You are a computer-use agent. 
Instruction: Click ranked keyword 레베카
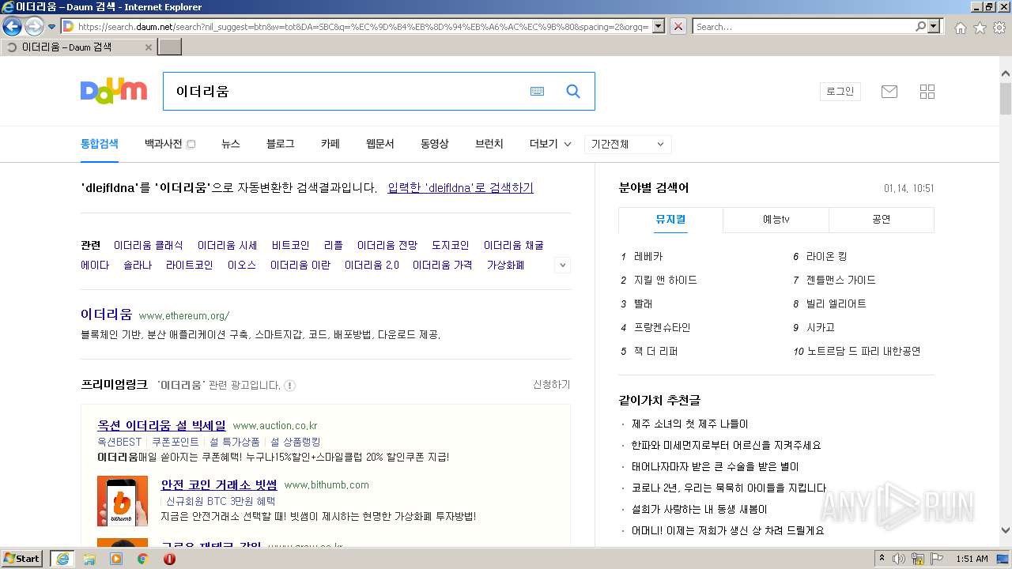(648, 257)
